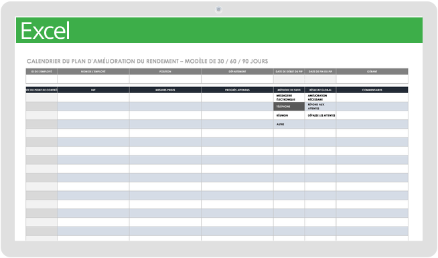The width and height of the screenshot is (438, 258).
Task: Click the empty cell under 'Position'
Action: point(165,79)
